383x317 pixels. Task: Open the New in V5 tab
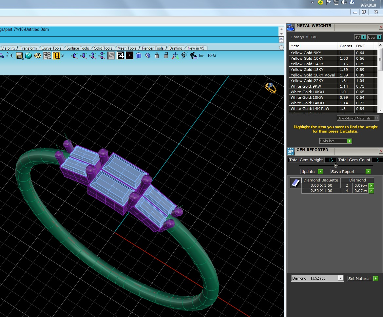click(196, 48)
